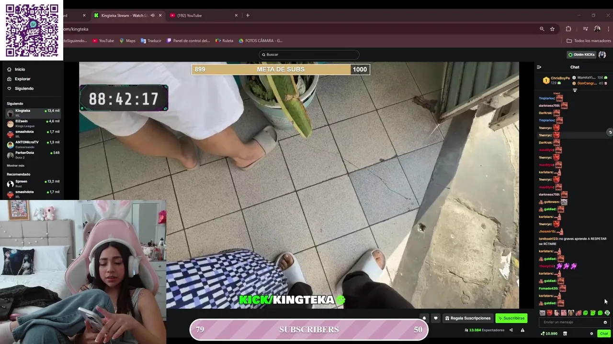Viewport: 613px width, 344px height.
Task: Send message with the green Chat button
Action: (x=604, y=333)
